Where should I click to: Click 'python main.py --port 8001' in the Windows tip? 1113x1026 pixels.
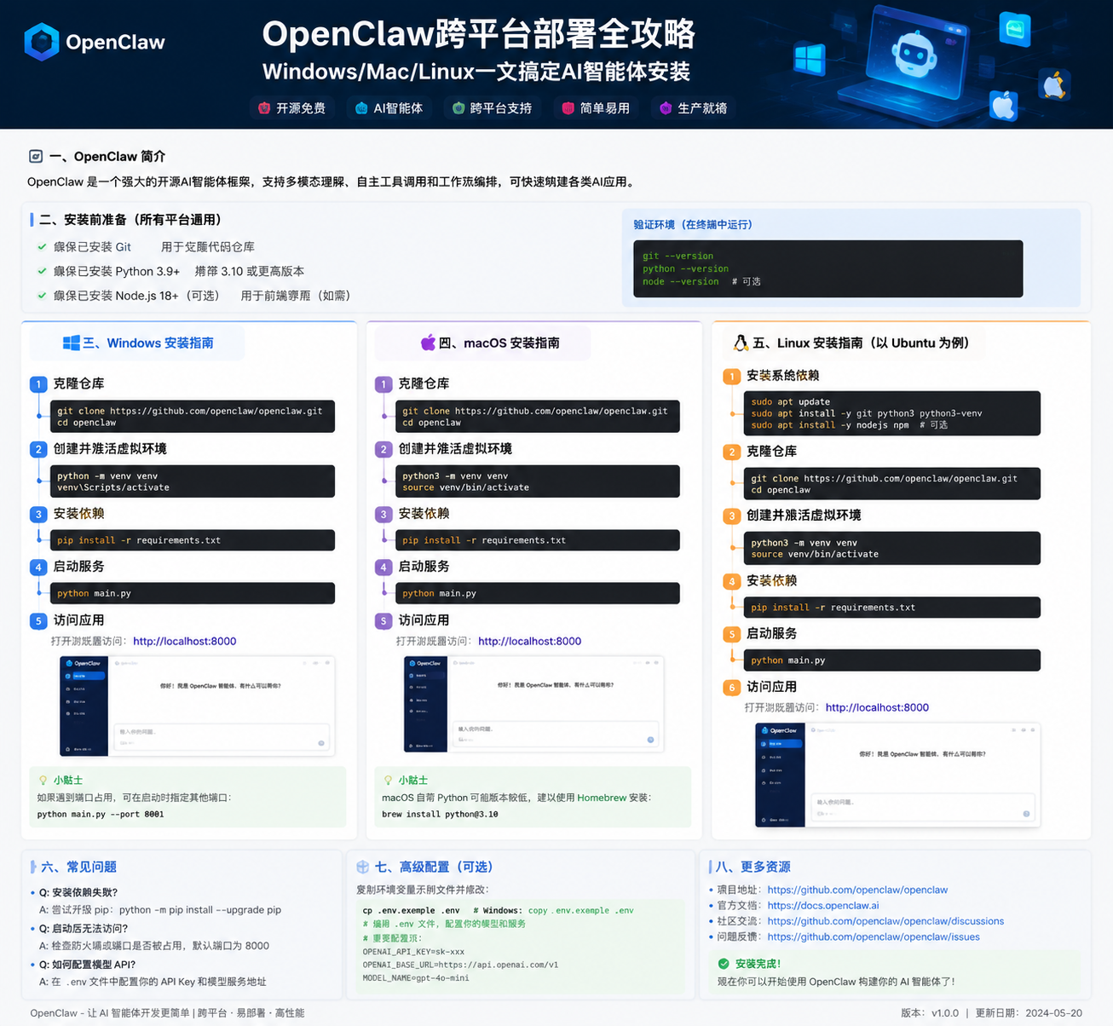(x=101, y=815)
